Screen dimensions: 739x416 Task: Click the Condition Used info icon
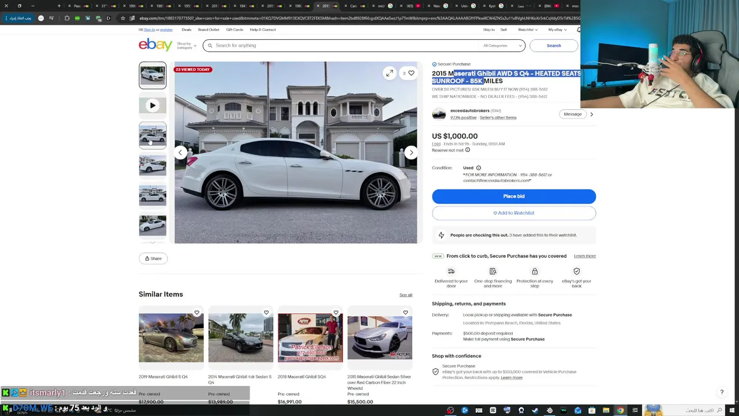tap(478, 168)
